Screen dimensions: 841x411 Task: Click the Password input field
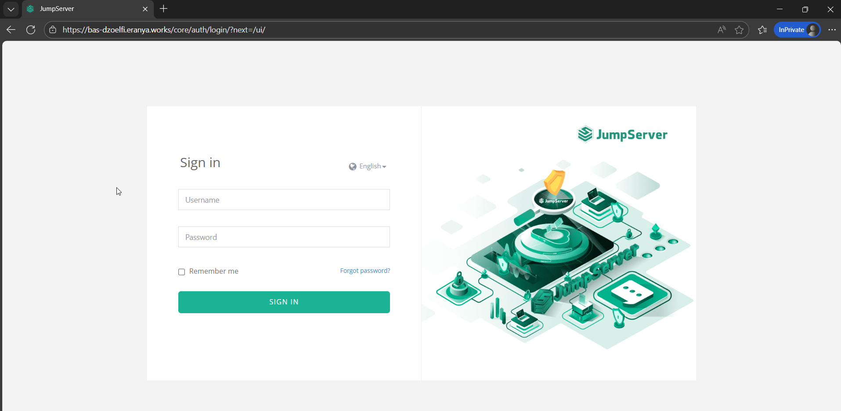click(284, 237)
